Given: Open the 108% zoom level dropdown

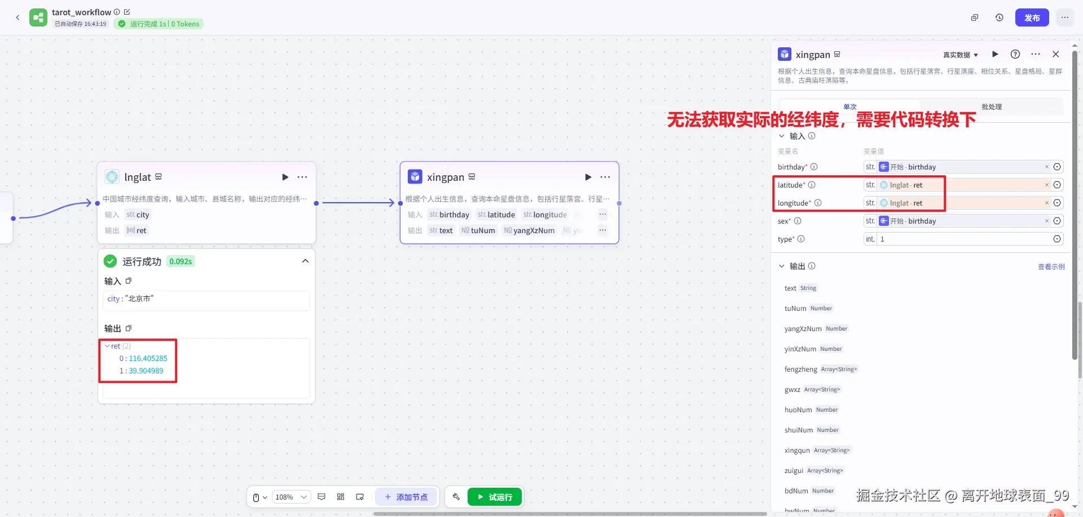Looking at the screenshot, I should 292,497.
